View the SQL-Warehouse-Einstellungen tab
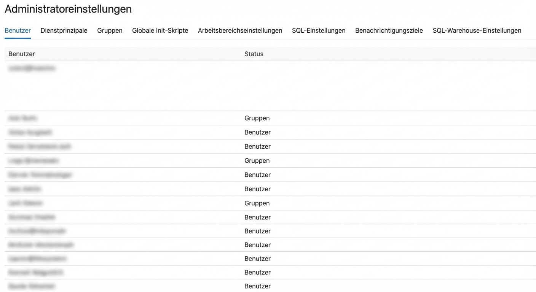This screenshot has width=536, height=292. [477, 30]
